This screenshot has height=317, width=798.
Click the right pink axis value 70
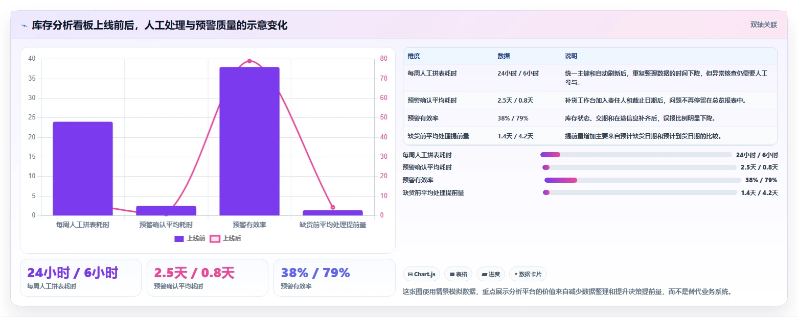tap(384, 79)
